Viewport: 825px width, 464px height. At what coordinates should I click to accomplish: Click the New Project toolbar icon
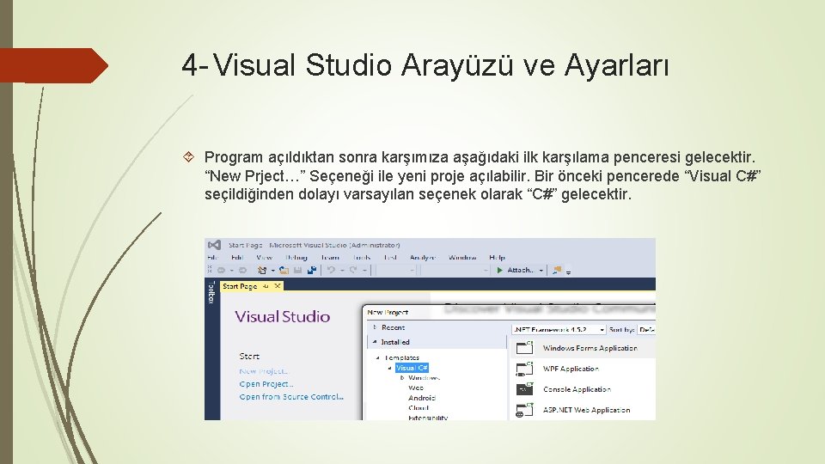click(x=262, y=270)
